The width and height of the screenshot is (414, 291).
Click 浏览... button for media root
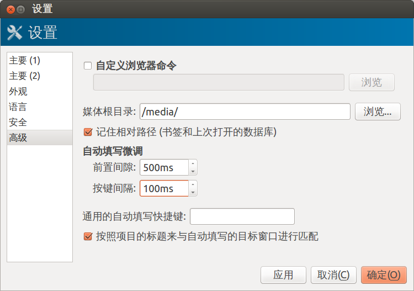(377, 112)
